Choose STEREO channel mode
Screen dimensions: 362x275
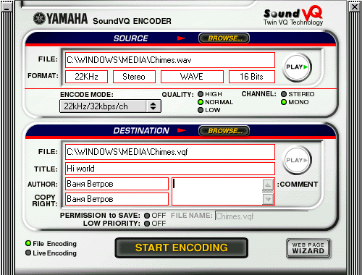[284, 94]
